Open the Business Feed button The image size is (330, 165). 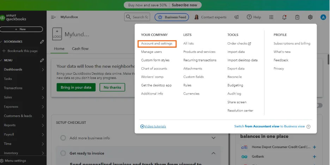coord(172,17)
